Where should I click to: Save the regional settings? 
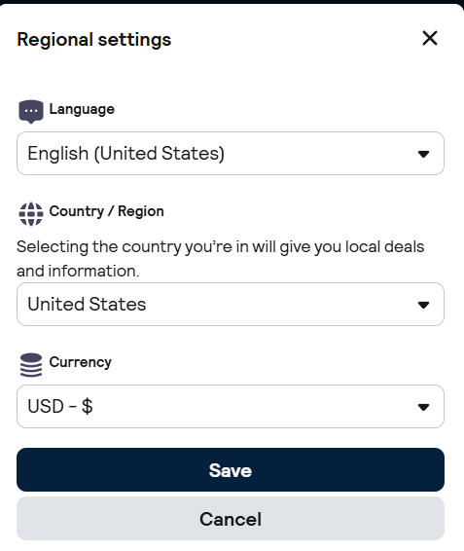tap(231, 470)
